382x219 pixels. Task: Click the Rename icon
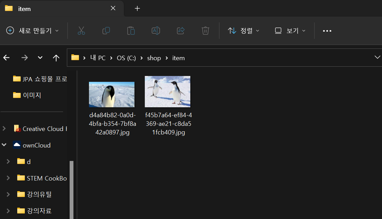(156, 31)
